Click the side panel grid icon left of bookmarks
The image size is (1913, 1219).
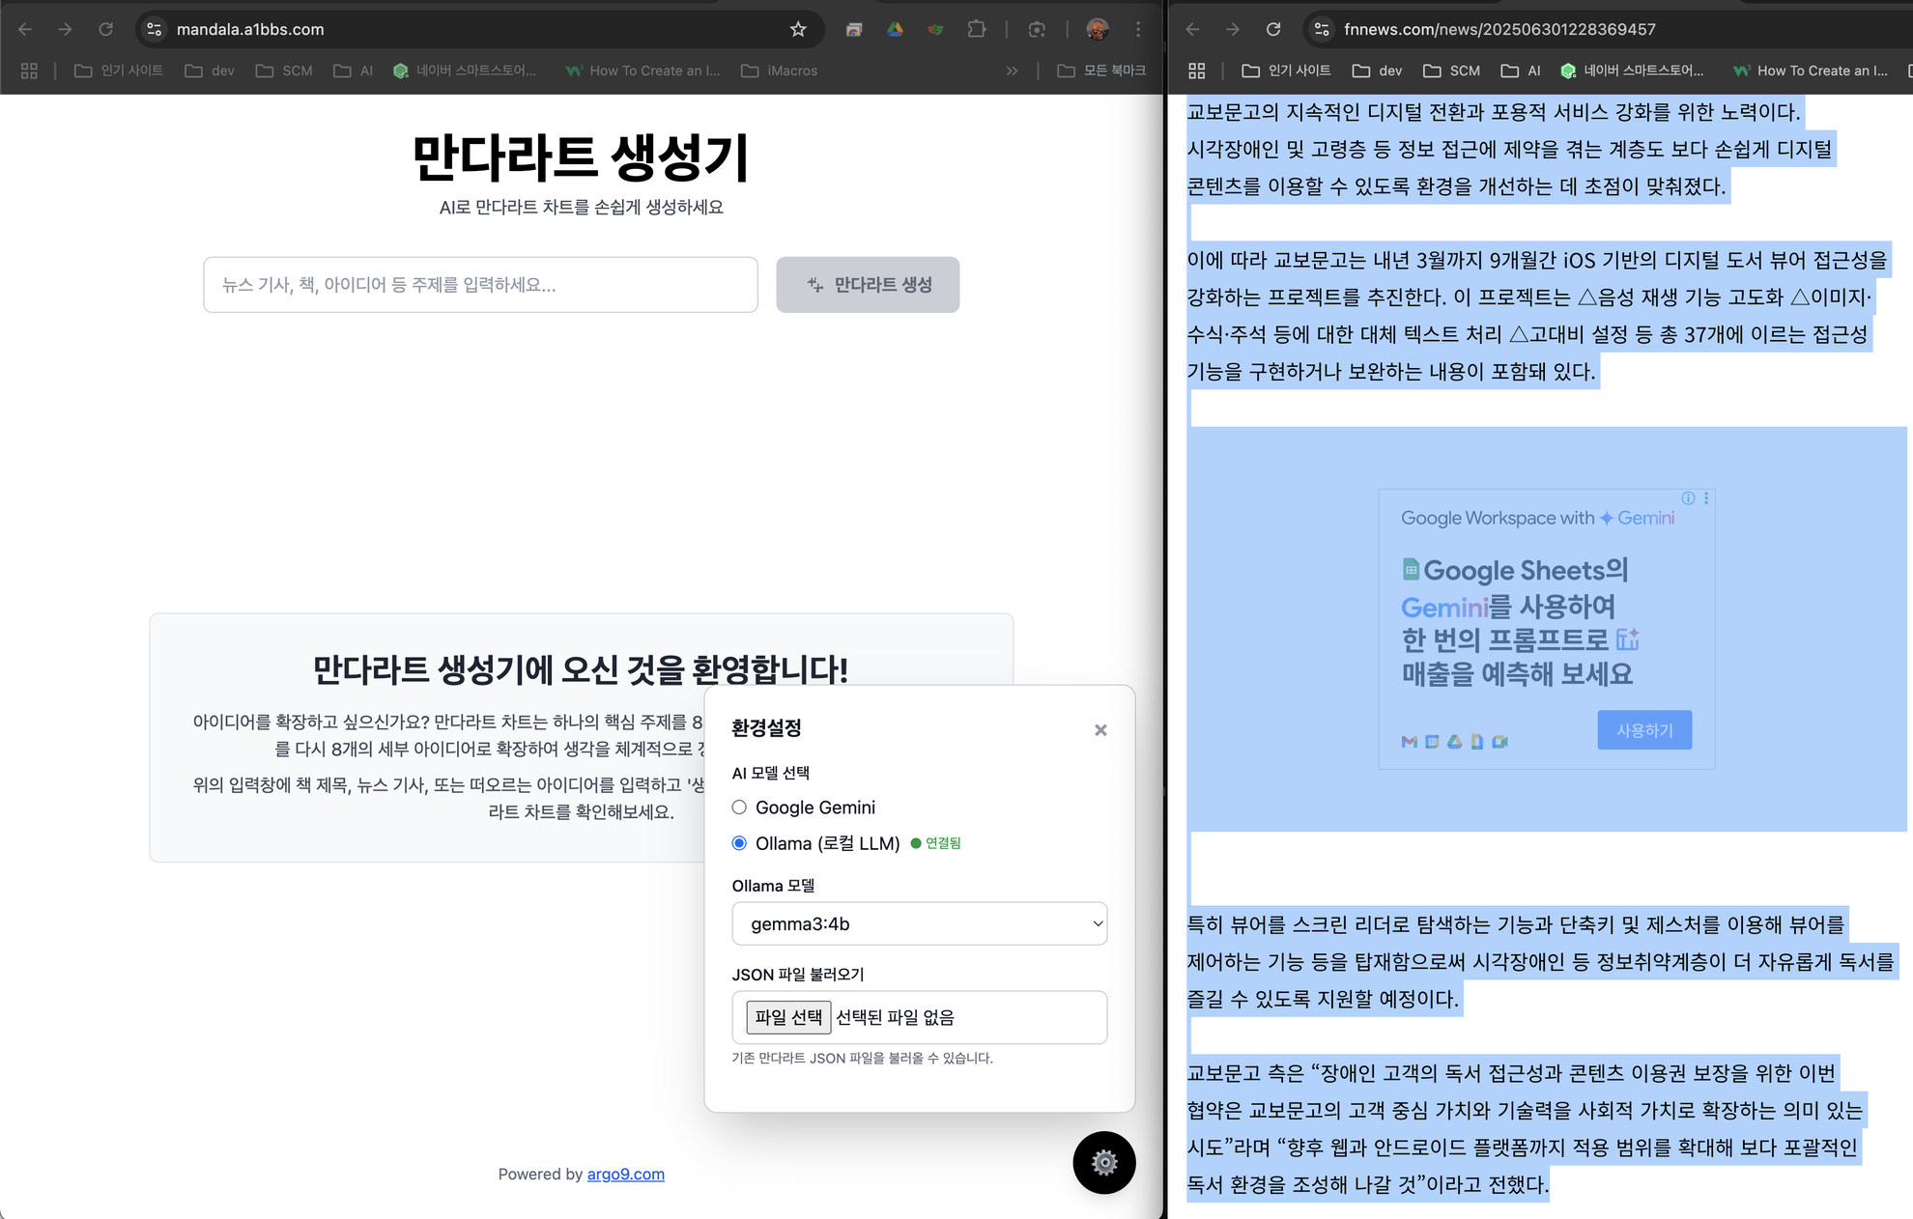(x=28, y=70)
